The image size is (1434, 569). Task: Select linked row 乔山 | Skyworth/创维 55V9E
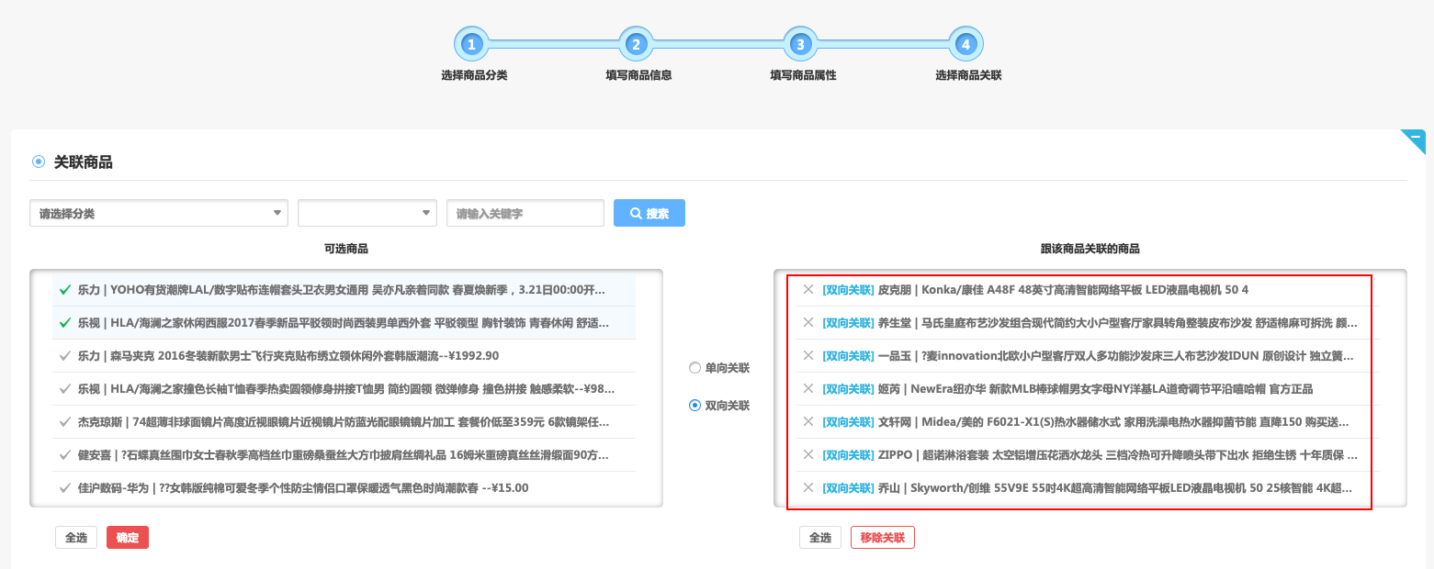(1115, 487)
